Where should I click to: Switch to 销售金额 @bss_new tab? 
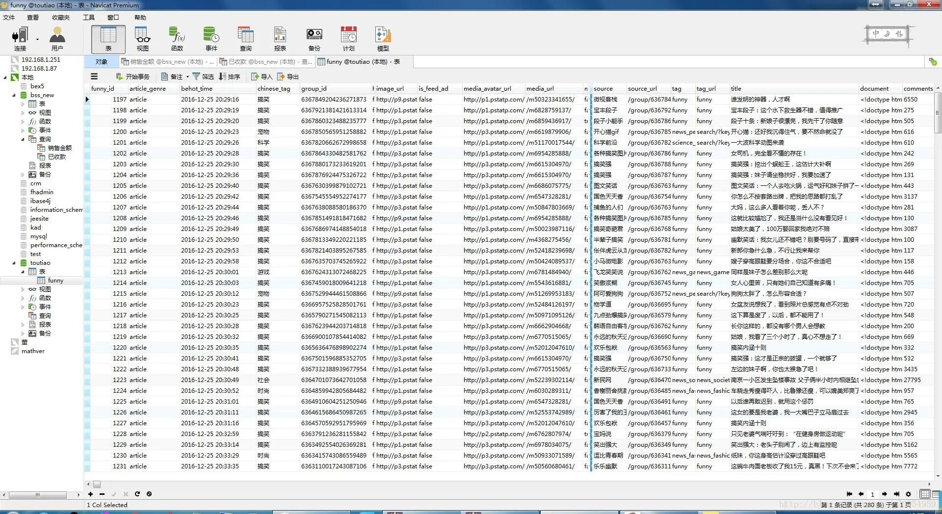click(167, 62)
